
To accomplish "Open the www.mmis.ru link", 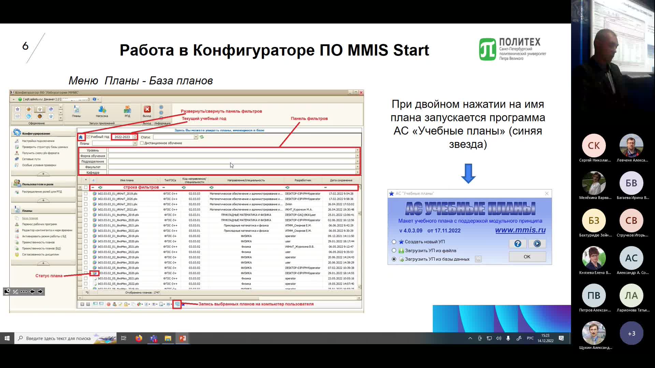I will (x=520, y=230).
